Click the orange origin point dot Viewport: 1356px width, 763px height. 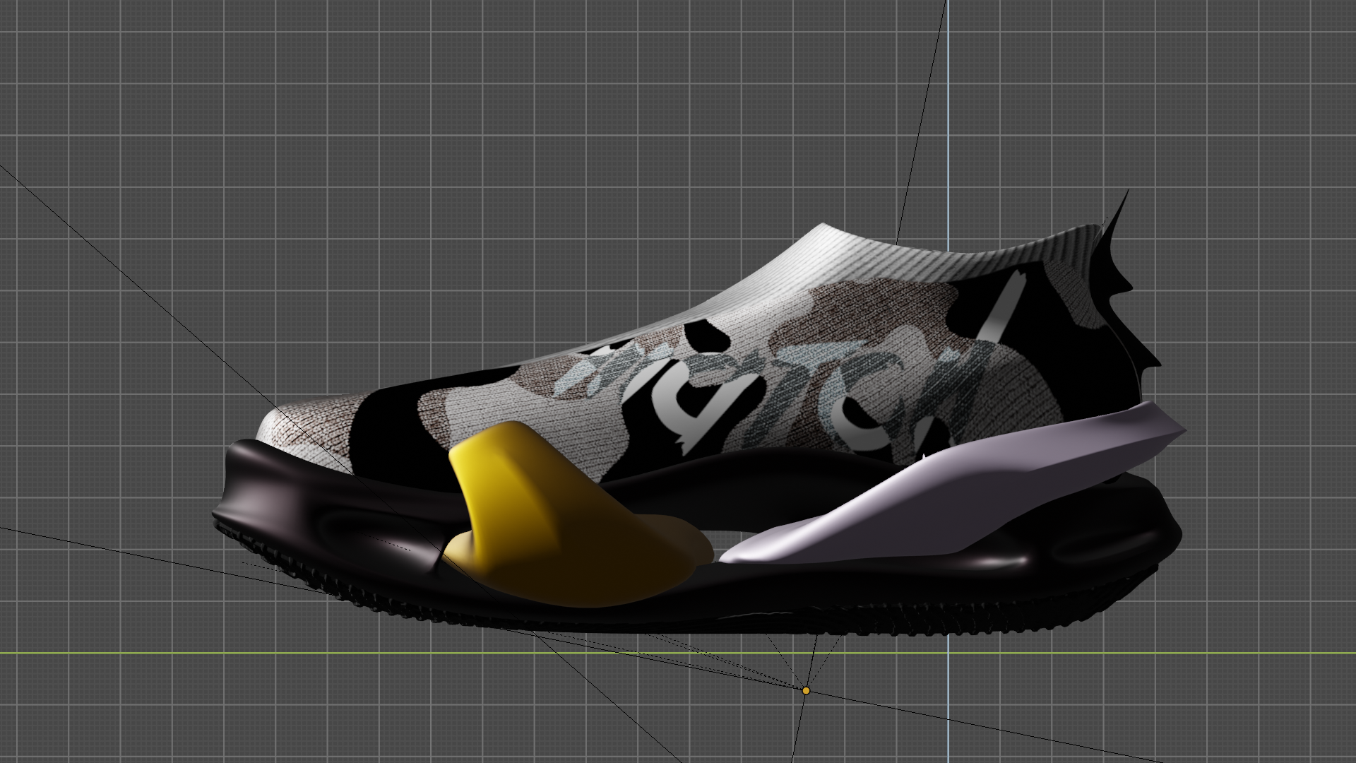[806, 690]
